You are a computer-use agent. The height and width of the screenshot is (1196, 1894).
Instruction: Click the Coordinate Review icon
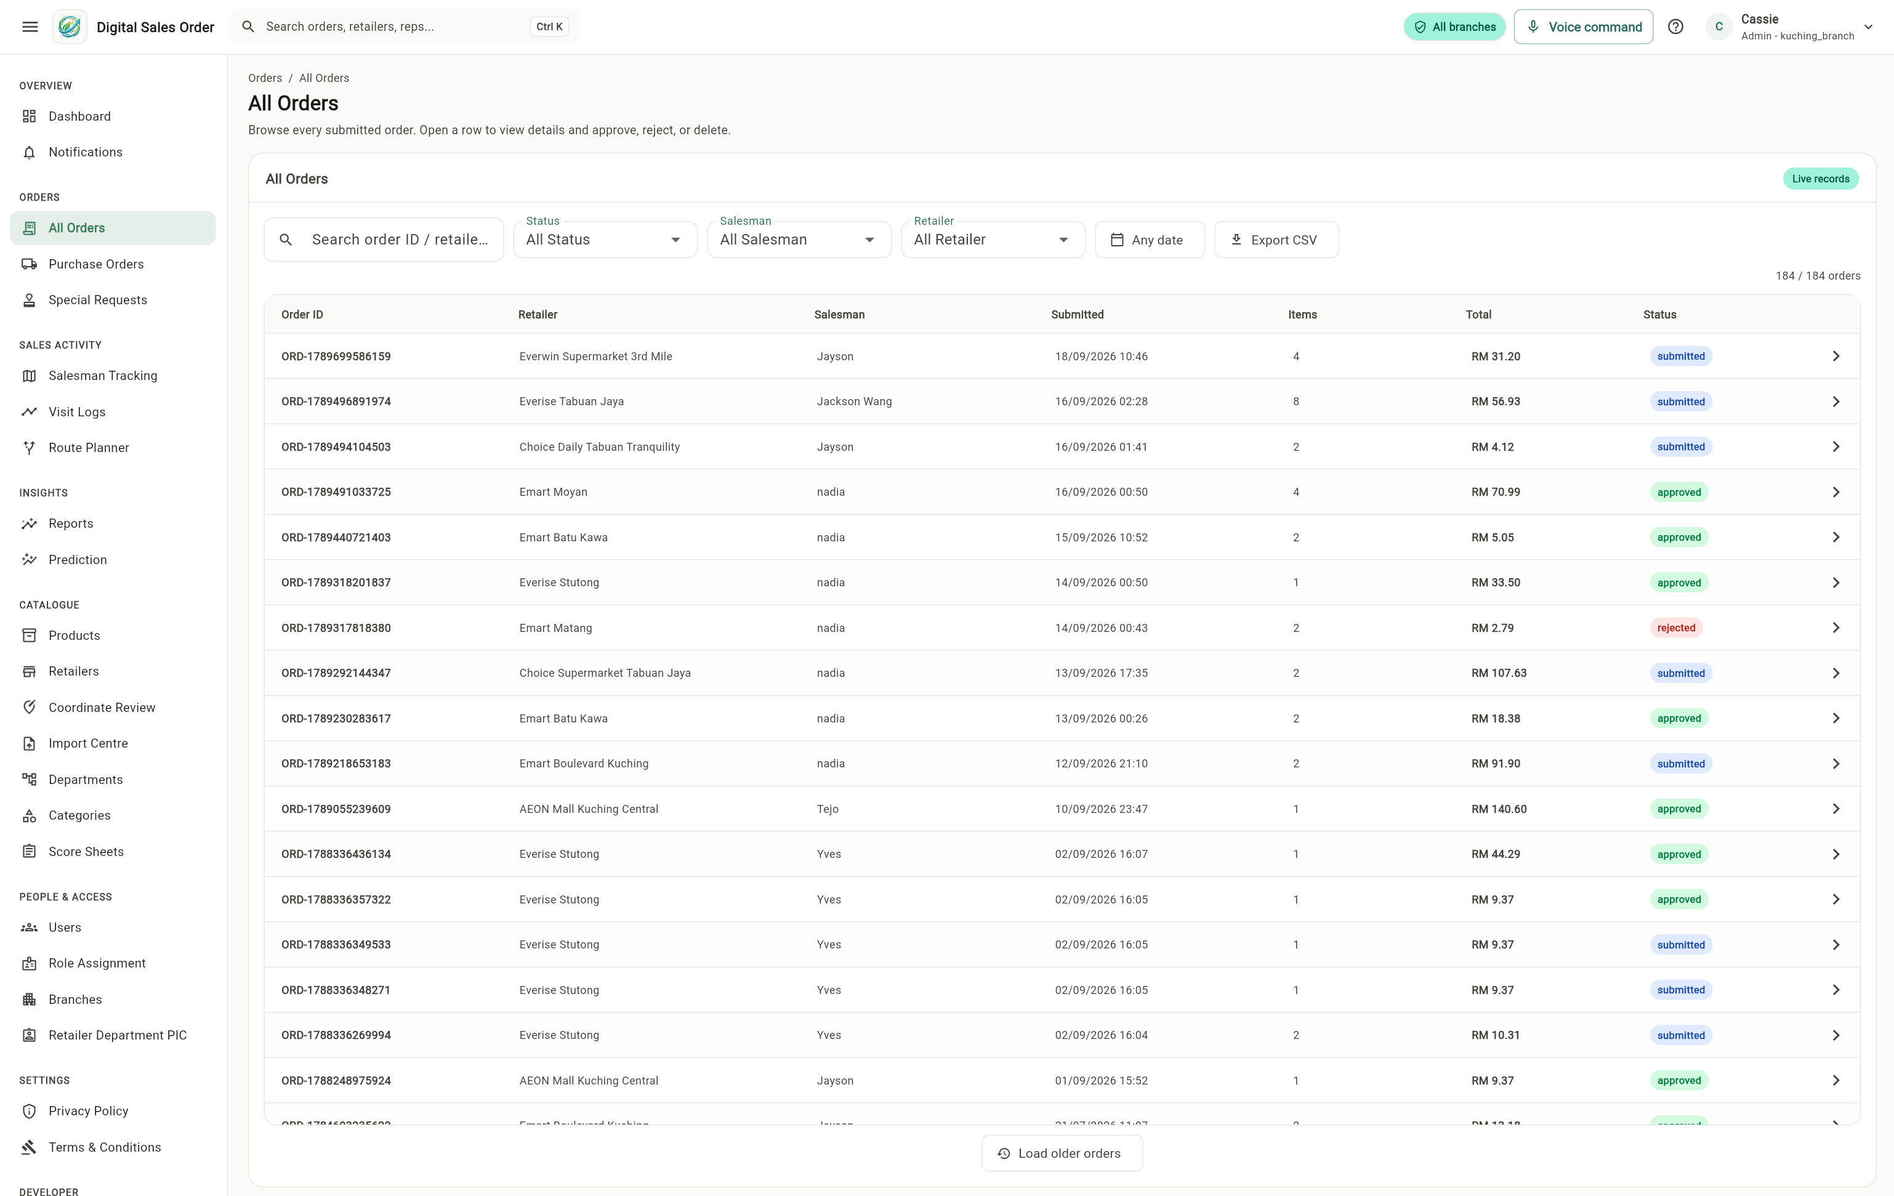(x=29, y=708)
